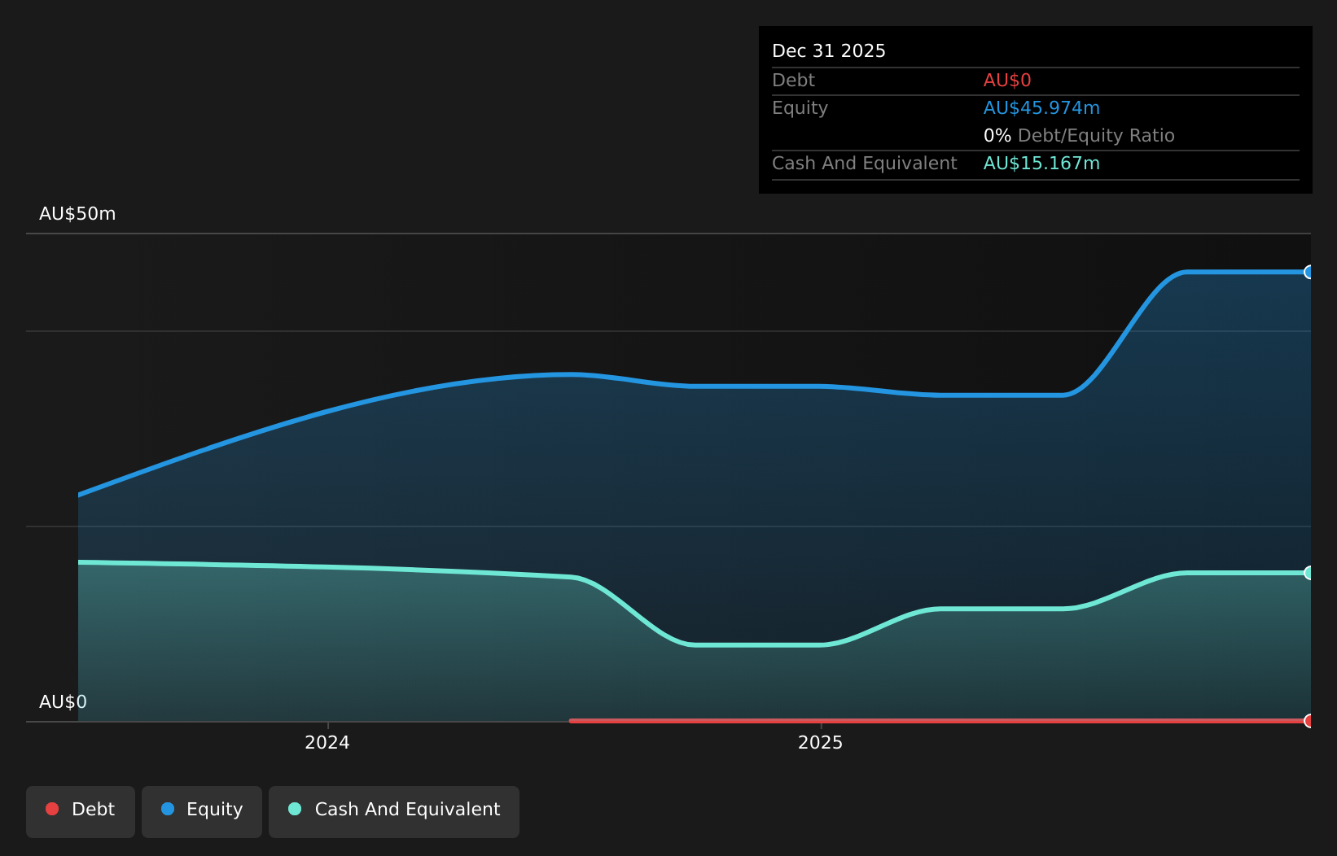Click the AU$45.974m equity value
The image size is (1337, 856).
click(1041, 108)
